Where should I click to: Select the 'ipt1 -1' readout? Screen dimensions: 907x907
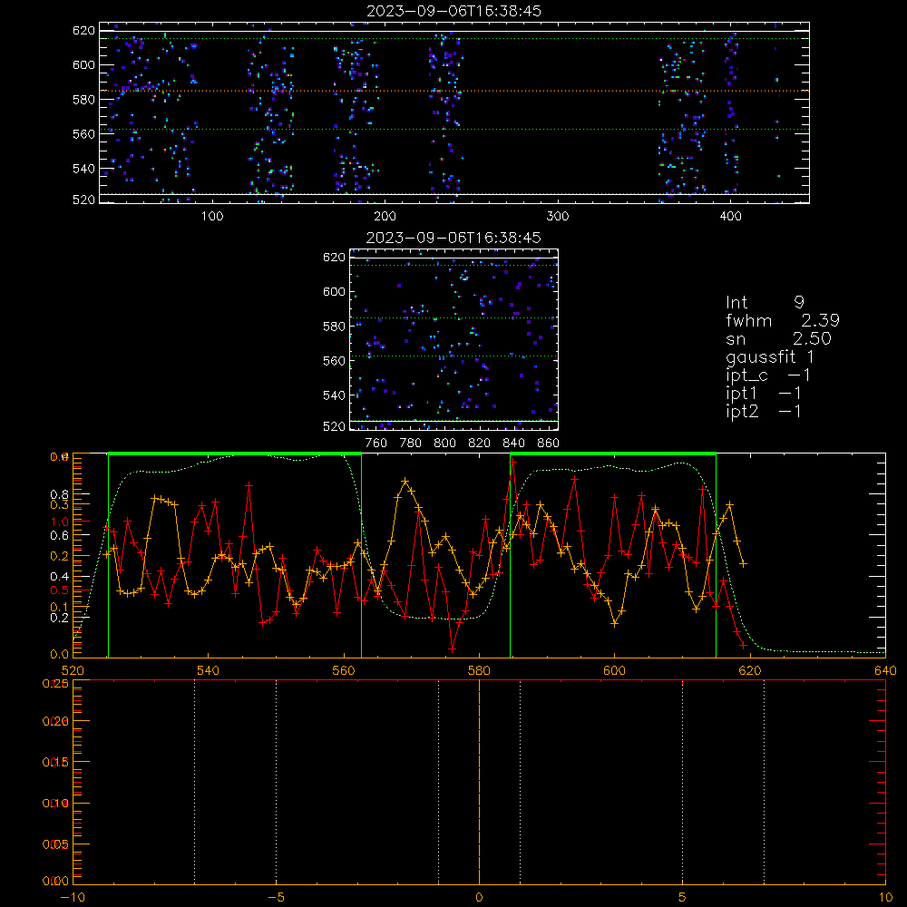point(764,394)
